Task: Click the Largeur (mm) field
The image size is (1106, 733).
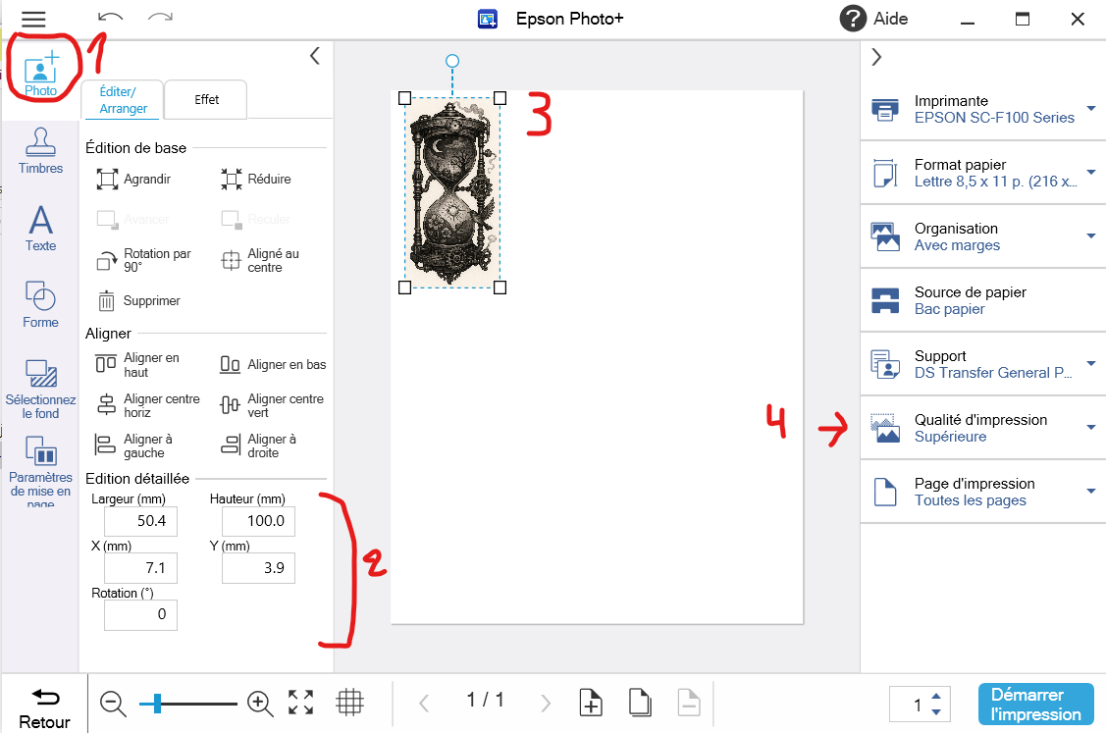Action: [x=140, y=521]
